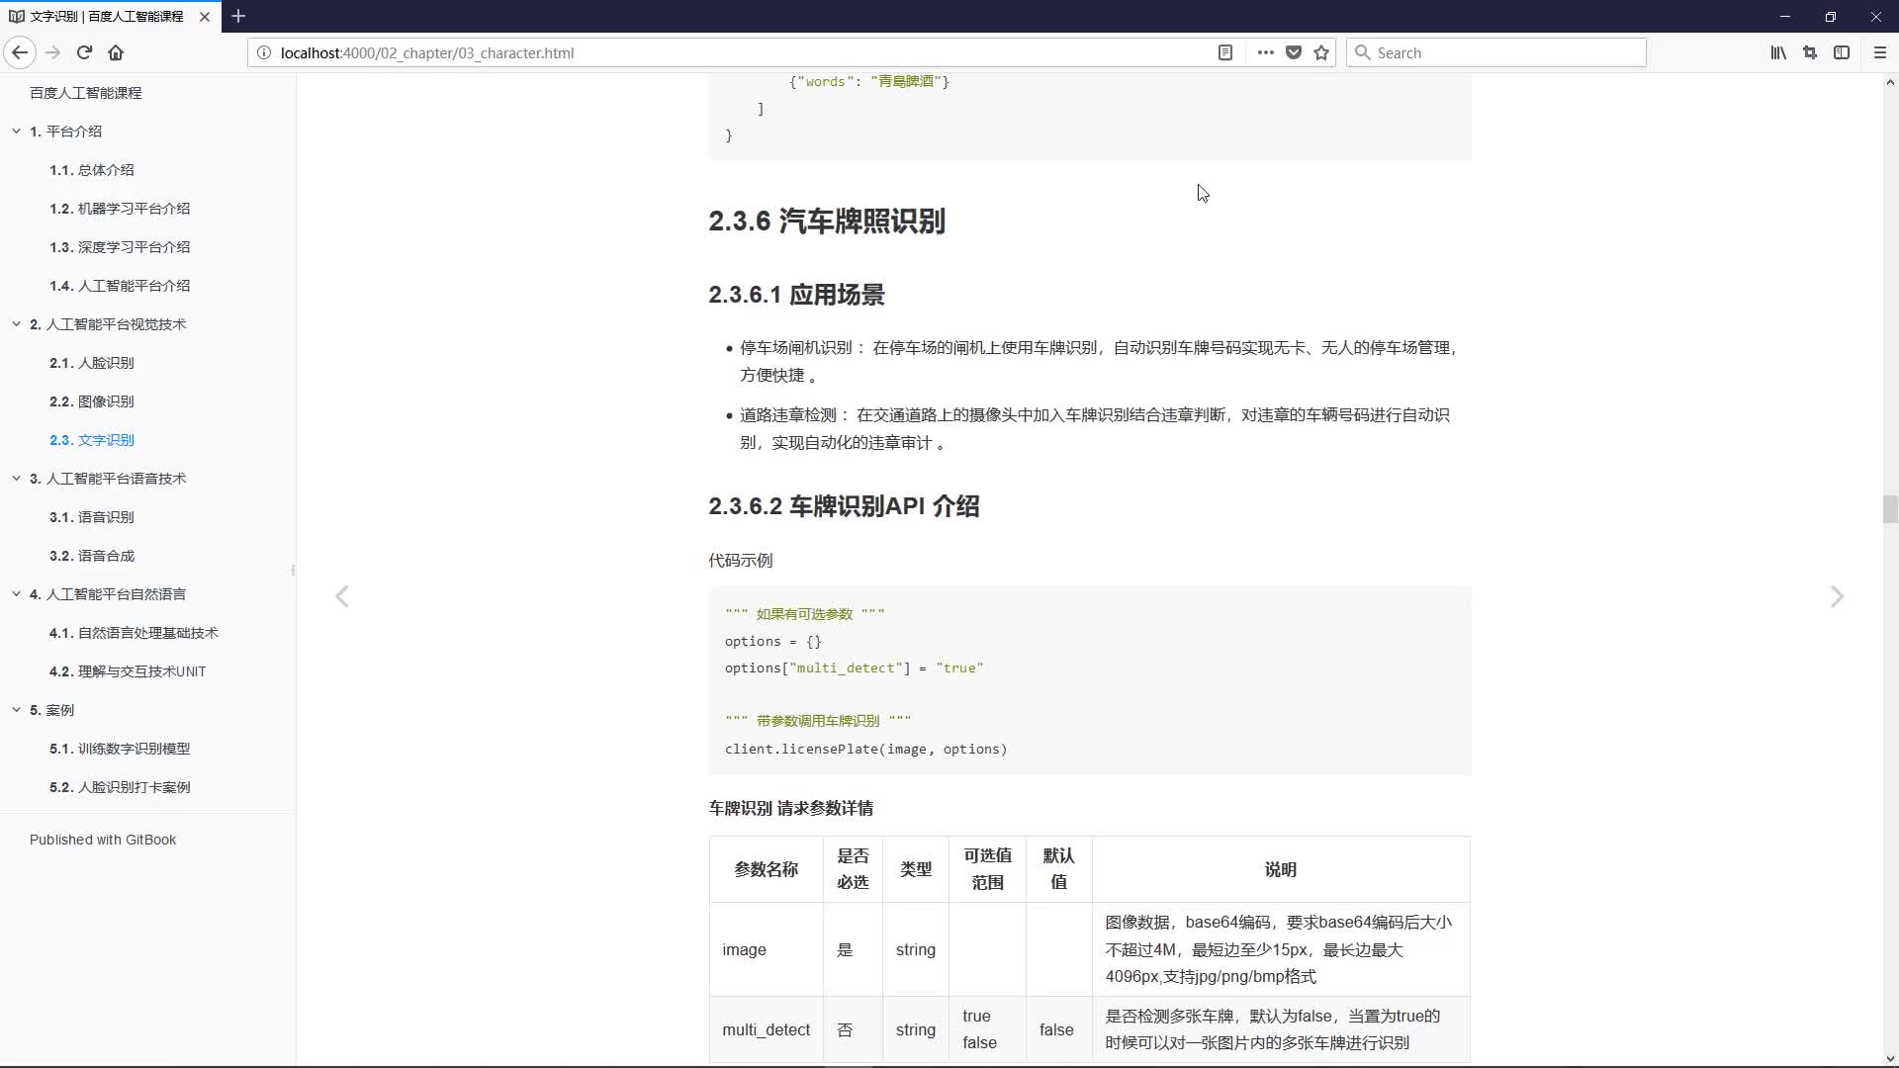Click the browser Back arrow button
The image size is (1899, 1068).
tap(20, 52)
